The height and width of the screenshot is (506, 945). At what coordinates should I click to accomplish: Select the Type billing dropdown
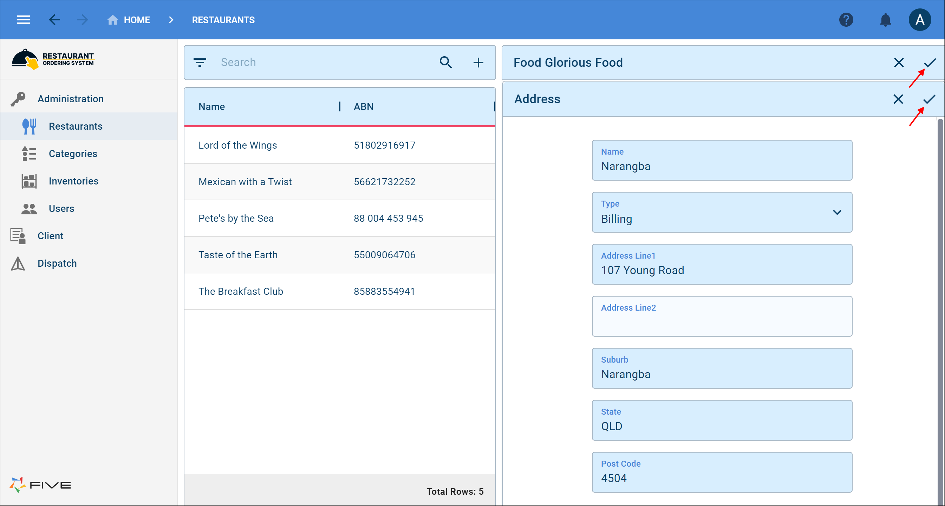point(722,213)
